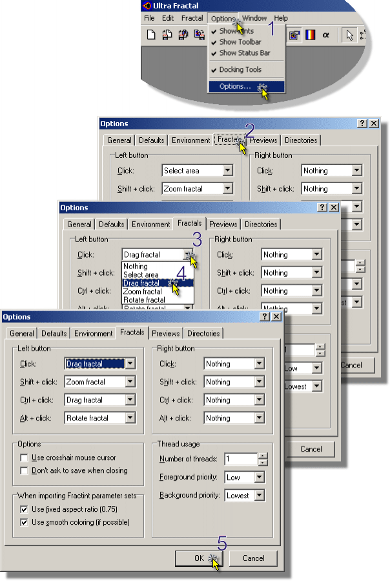Open the Help menu

coord(281,18)
